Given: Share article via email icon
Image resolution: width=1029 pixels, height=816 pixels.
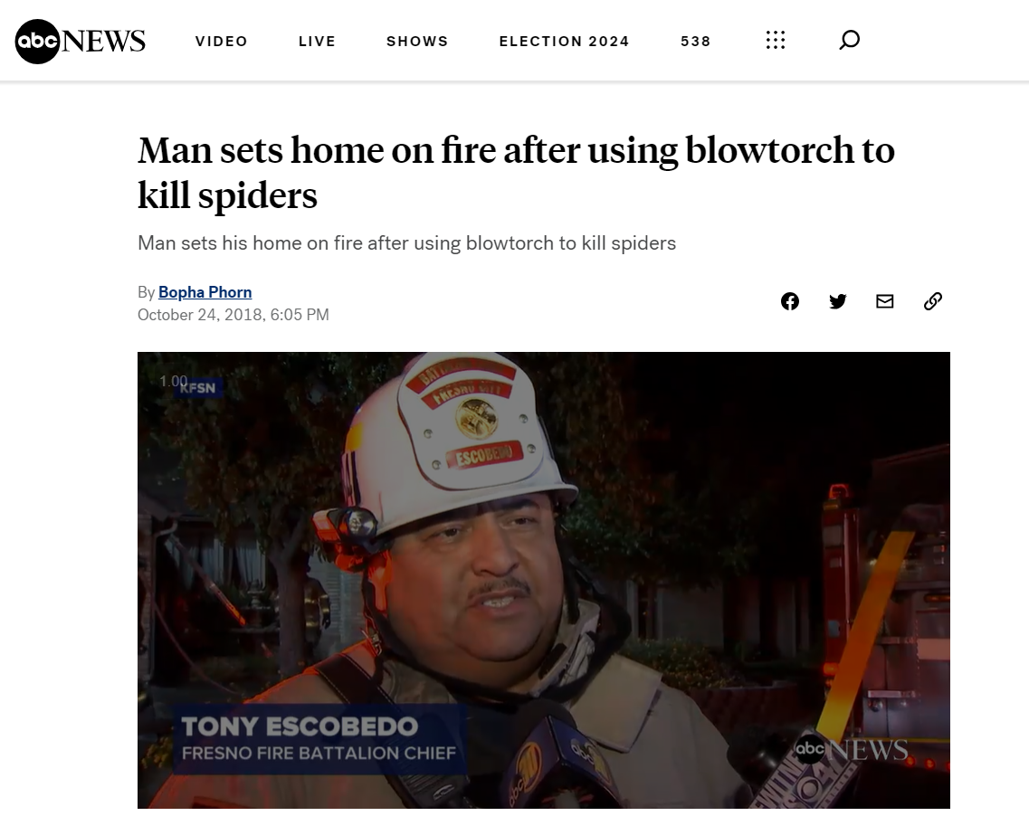Looking at the screenshot, I should tap(884, 301).
